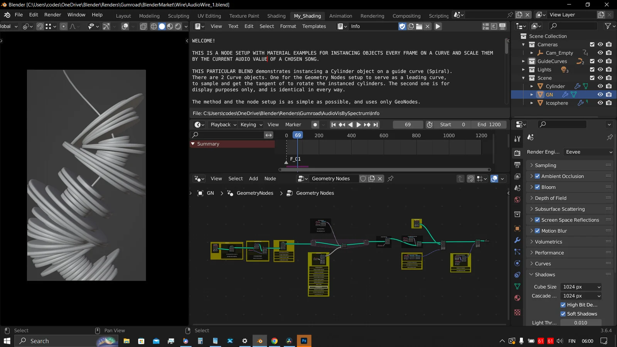Open the Modifier properties wrench tab

[x=517, y=240]
